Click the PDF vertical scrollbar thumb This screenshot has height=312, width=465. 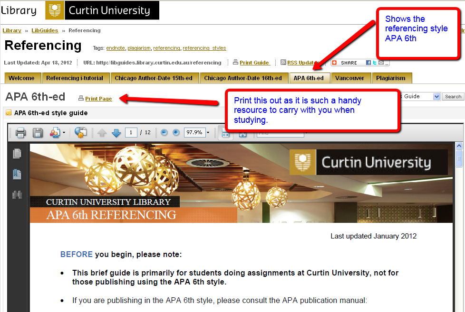[x=459, y=158]
